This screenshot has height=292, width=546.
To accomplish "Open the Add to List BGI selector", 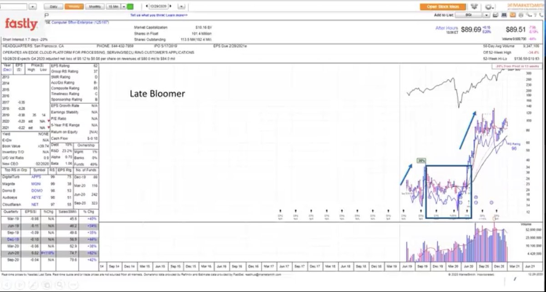I will (x=468, y=15).
